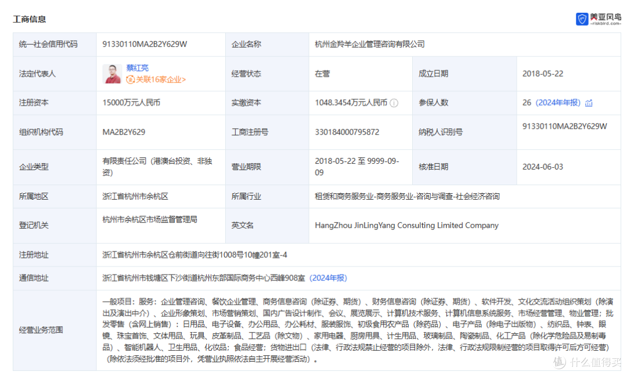
Task: Click the 登记机关 label cell
Action: pos(55,225)
